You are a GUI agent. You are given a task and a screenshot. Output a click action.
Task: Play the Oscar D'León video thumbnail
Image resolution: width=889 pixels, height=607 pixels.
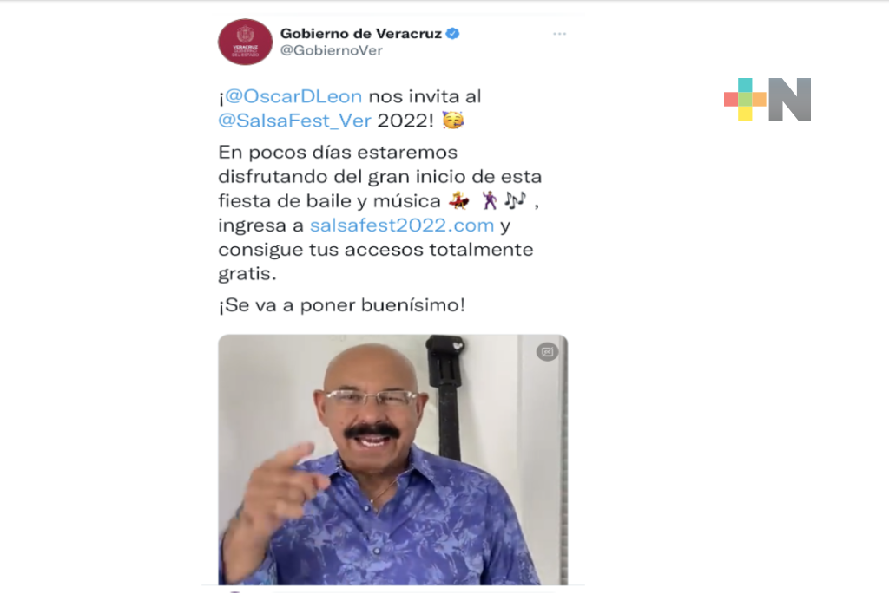pos(393,460)
